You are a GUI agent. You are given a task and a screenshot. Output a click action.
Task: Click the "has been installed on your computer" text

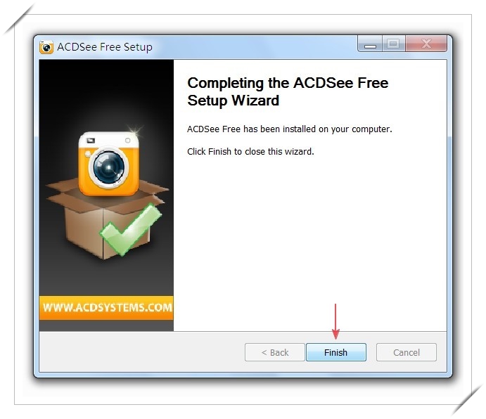coord(318,129)
